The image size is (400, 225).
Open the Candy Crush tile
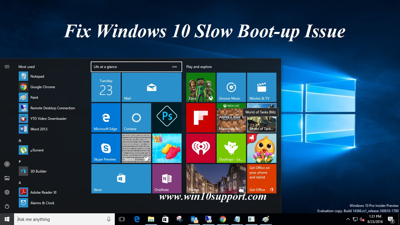pyautogui.click(x=167, y=148)
